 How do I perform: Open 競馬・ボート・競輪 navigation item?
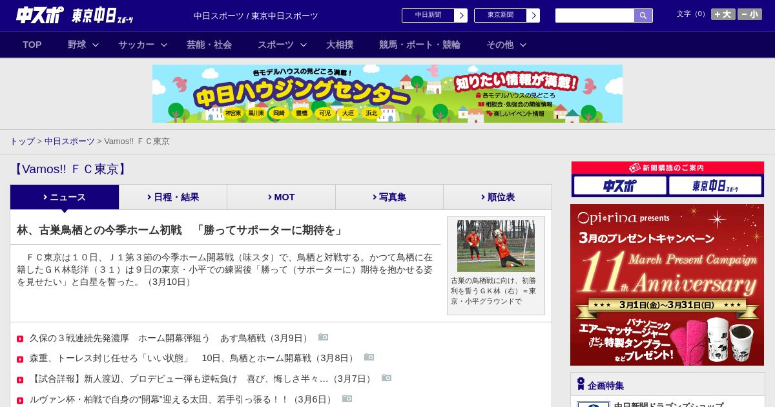click(x=420, y=45)
